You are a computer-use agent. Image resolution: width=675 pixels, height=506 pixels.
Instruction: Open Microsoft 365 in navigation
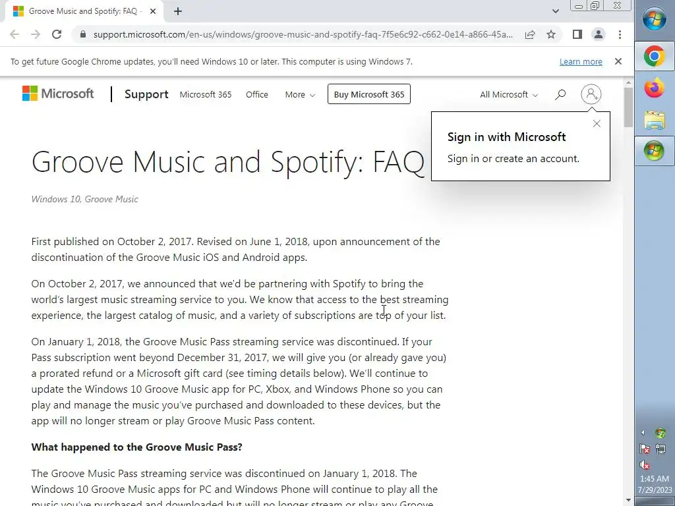point(206,94)
